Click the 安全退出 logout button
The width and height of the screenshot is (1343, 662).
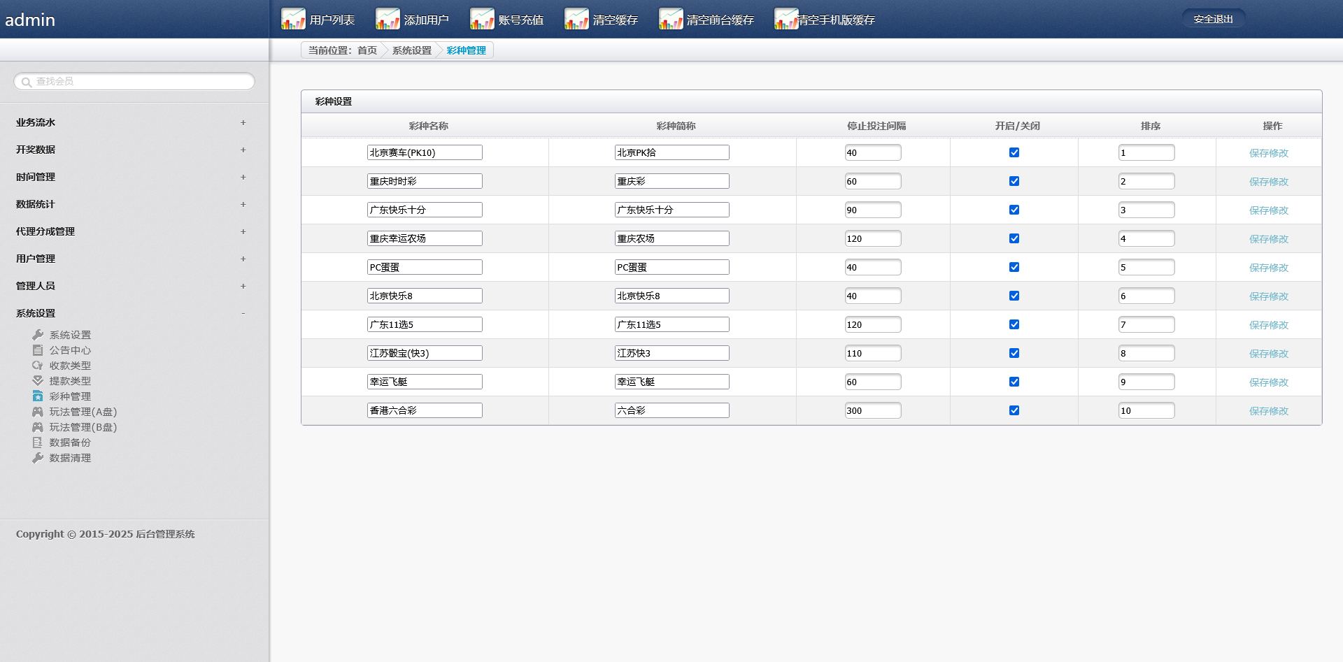[1213, 19]
